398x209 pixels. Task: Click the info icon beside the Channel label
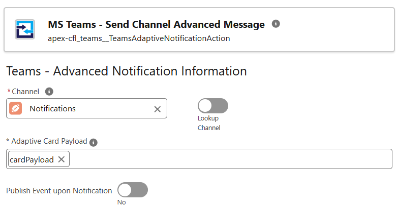coord(49,92)
